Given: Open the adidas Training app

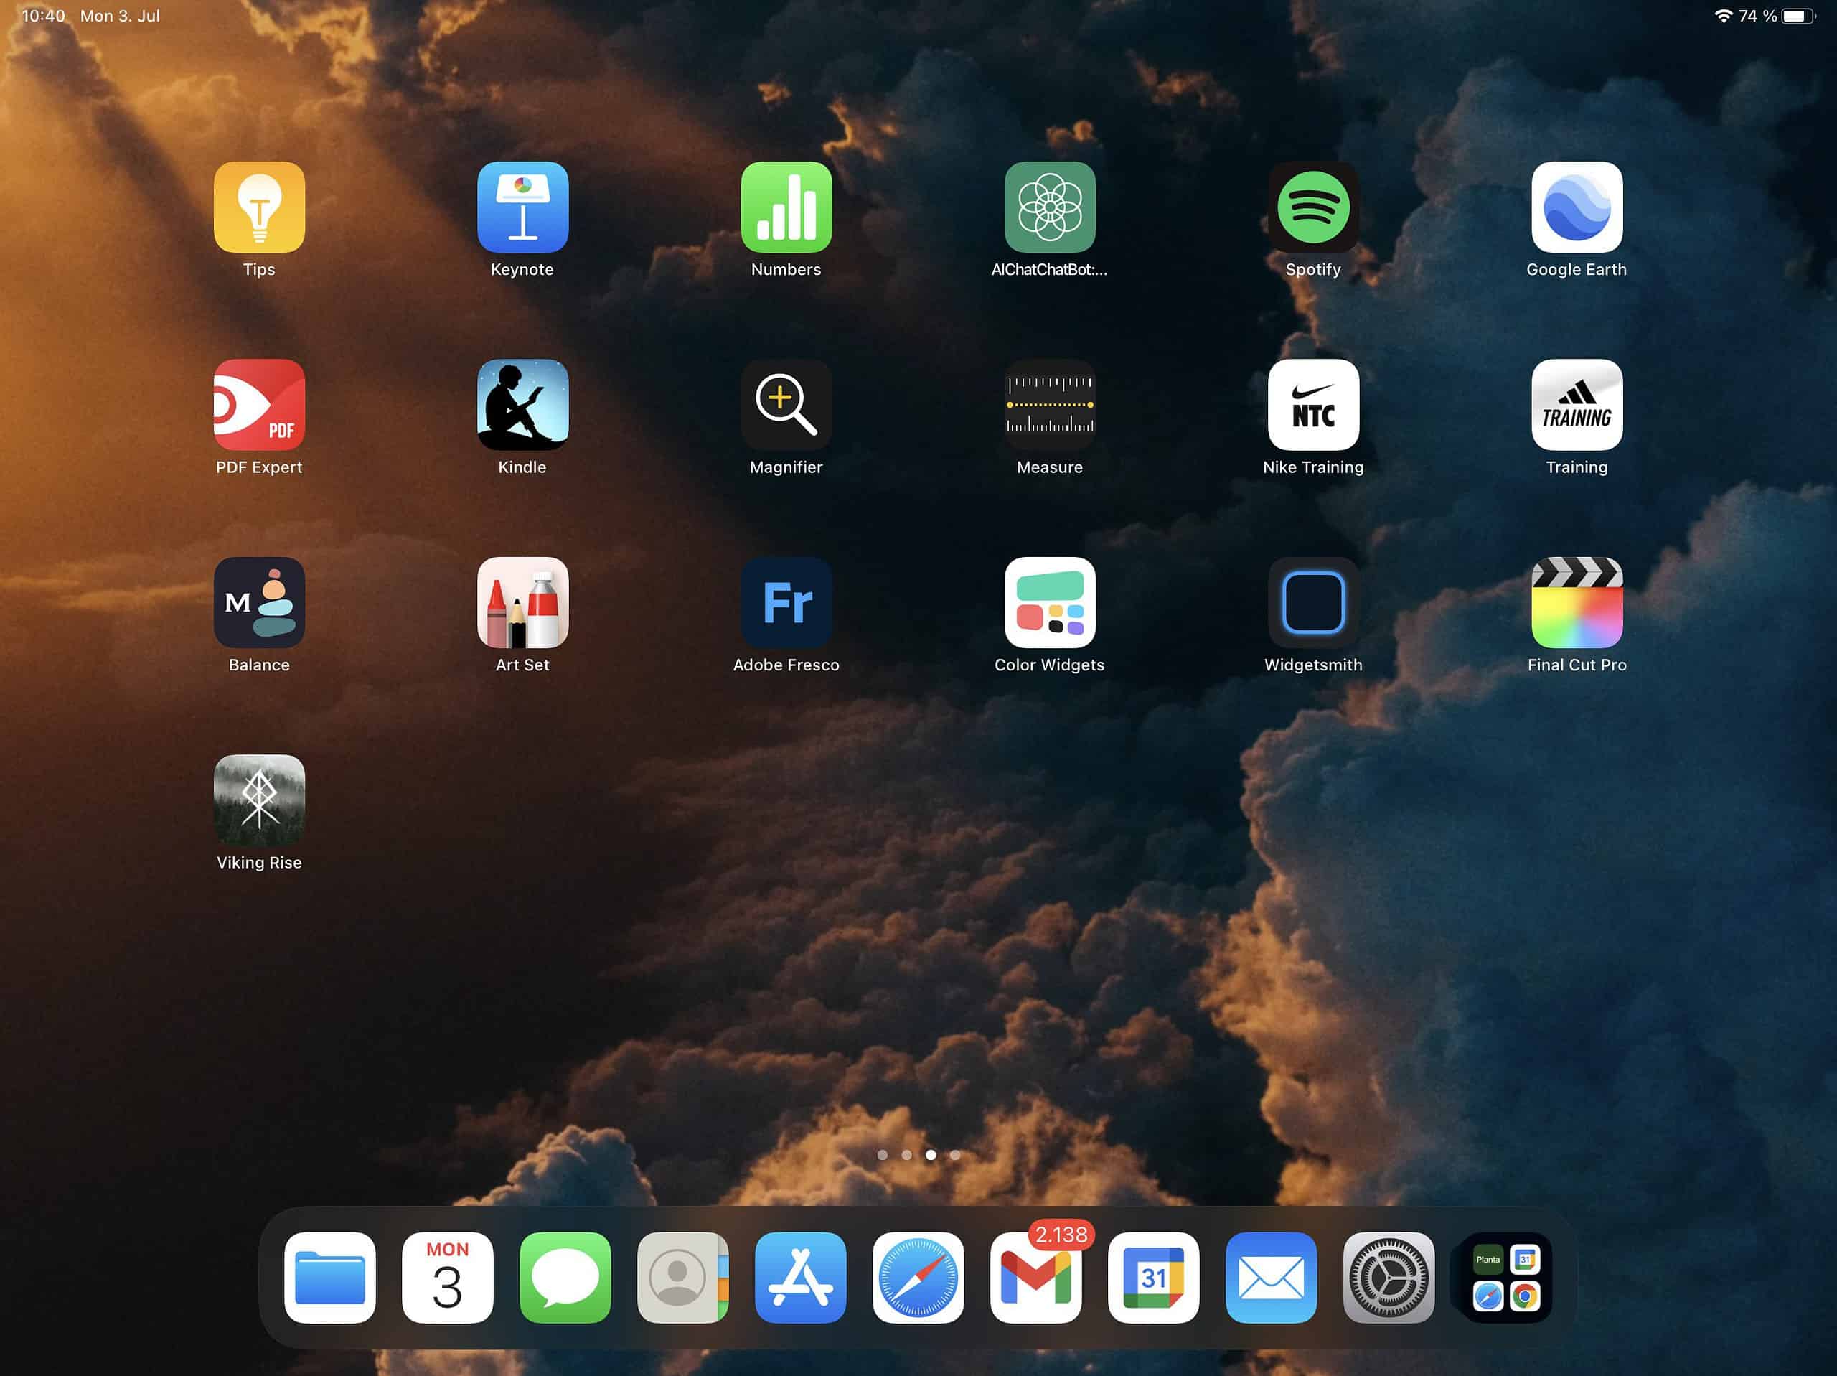Looking at the screenshot, I should 1577,405.
